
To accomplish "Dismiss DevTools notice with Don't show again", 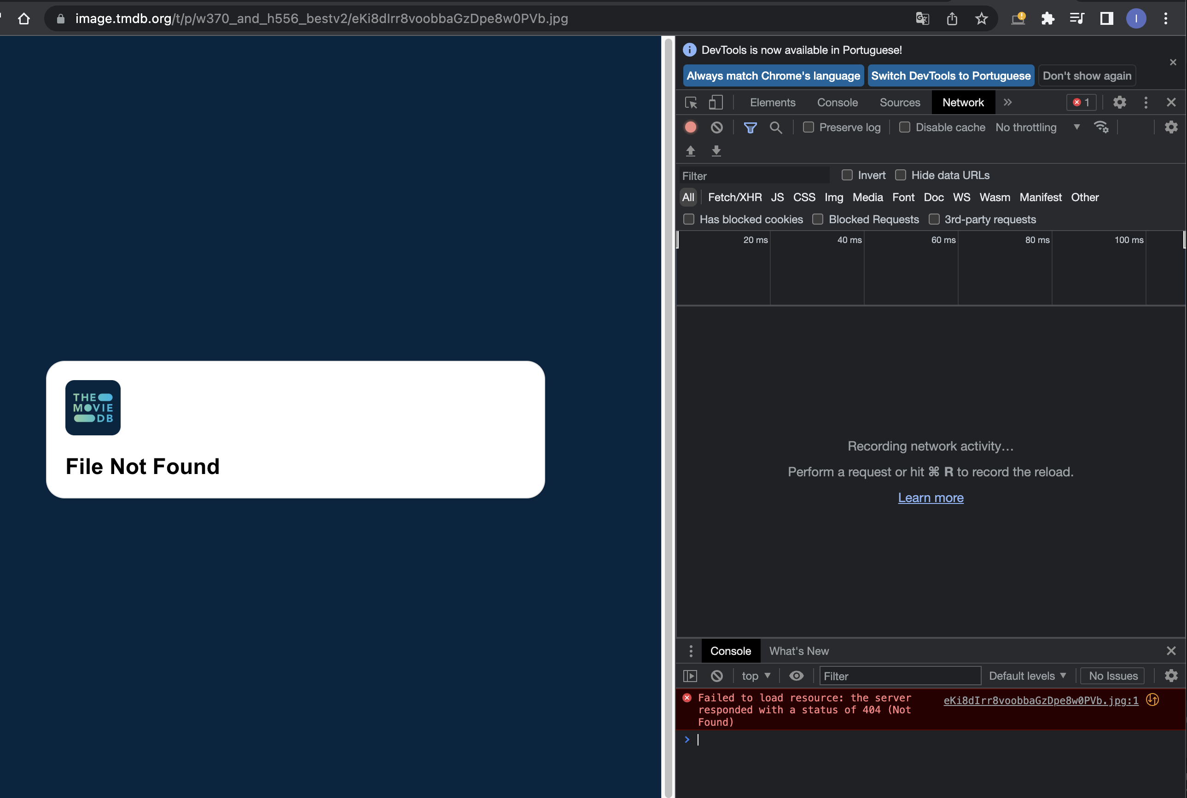I will [x=1087, y=75].
